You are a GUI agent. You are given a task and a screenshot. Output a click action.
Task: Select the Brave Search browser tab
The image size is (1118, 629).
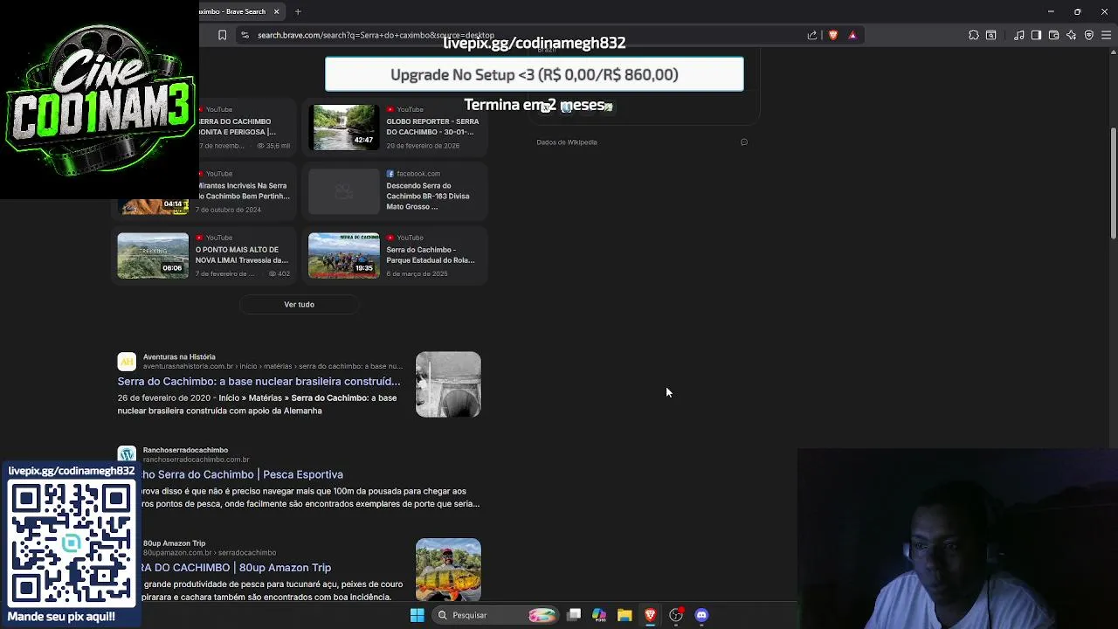tap(236, 11)
